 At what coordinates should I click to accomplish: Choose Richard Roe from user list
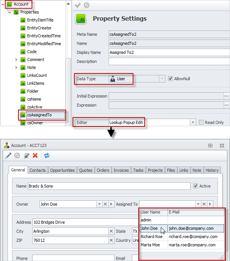coord(151,237)
